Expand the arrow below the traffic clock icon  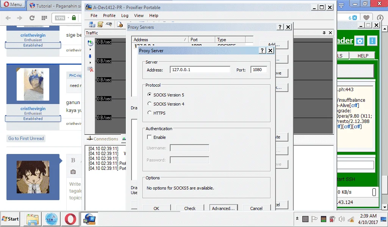(90, 50)
